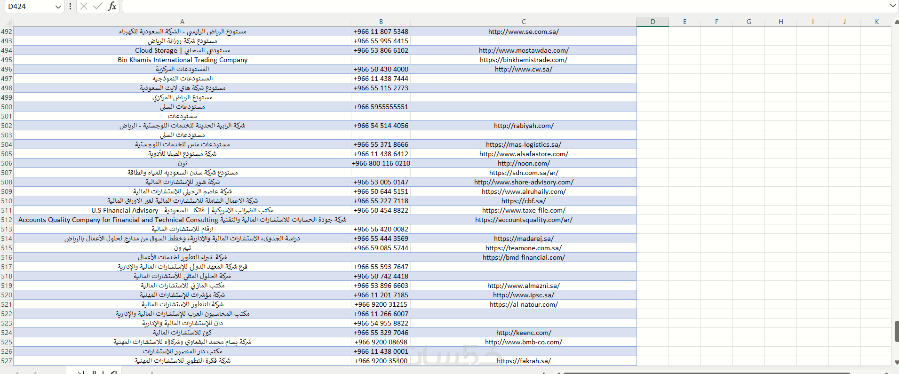Click the three-dot handle beside Name Box
Image resolution: width=899 pixels, height=374 pixels.
[70, 7]
